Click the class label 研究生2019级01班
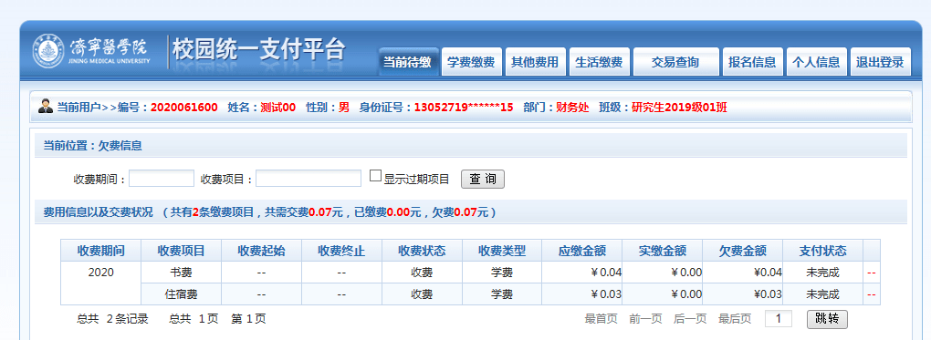 679,108
